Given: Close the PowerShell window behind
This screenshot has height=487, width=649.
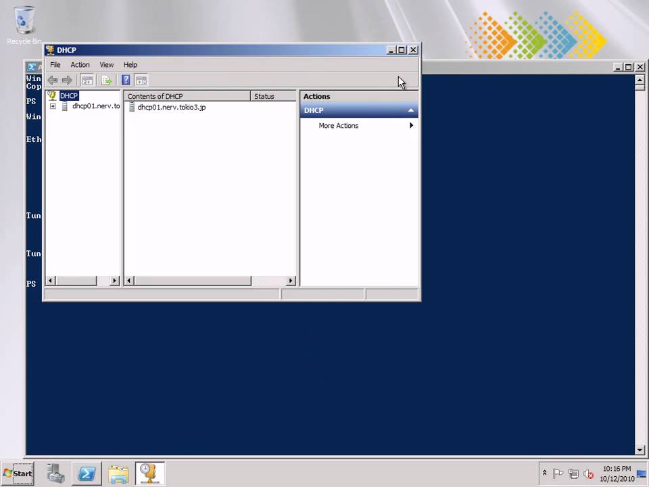Looking at the screenshot, I should tap(640, 67).
